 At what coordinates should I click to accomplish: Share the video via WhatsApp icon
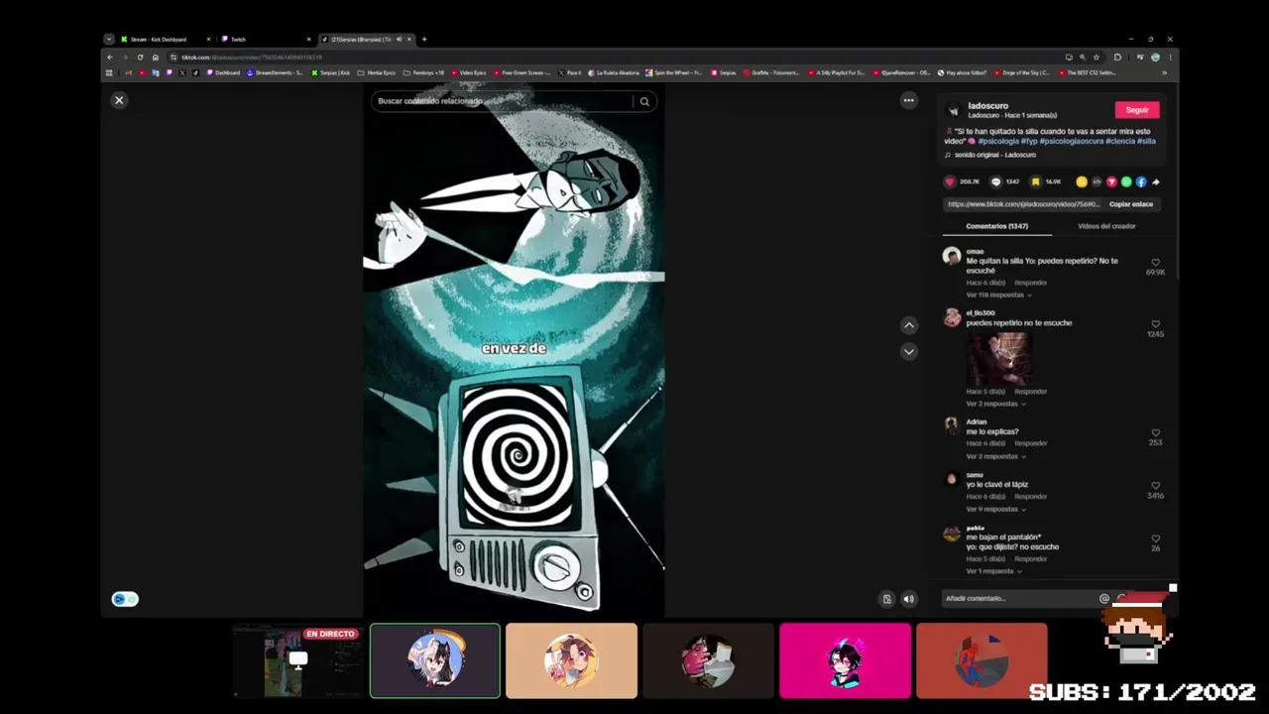point(1126,181)
